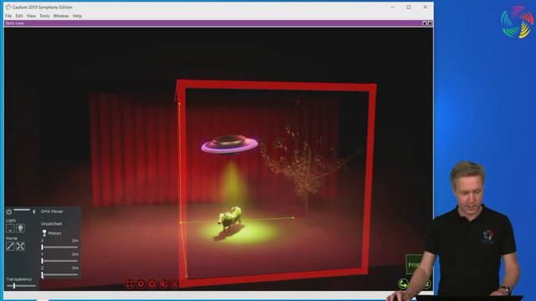Select the diagonal line Home icon
Image resolution: width=536 pixels, height=301 pixels.
tap(10, 246)
